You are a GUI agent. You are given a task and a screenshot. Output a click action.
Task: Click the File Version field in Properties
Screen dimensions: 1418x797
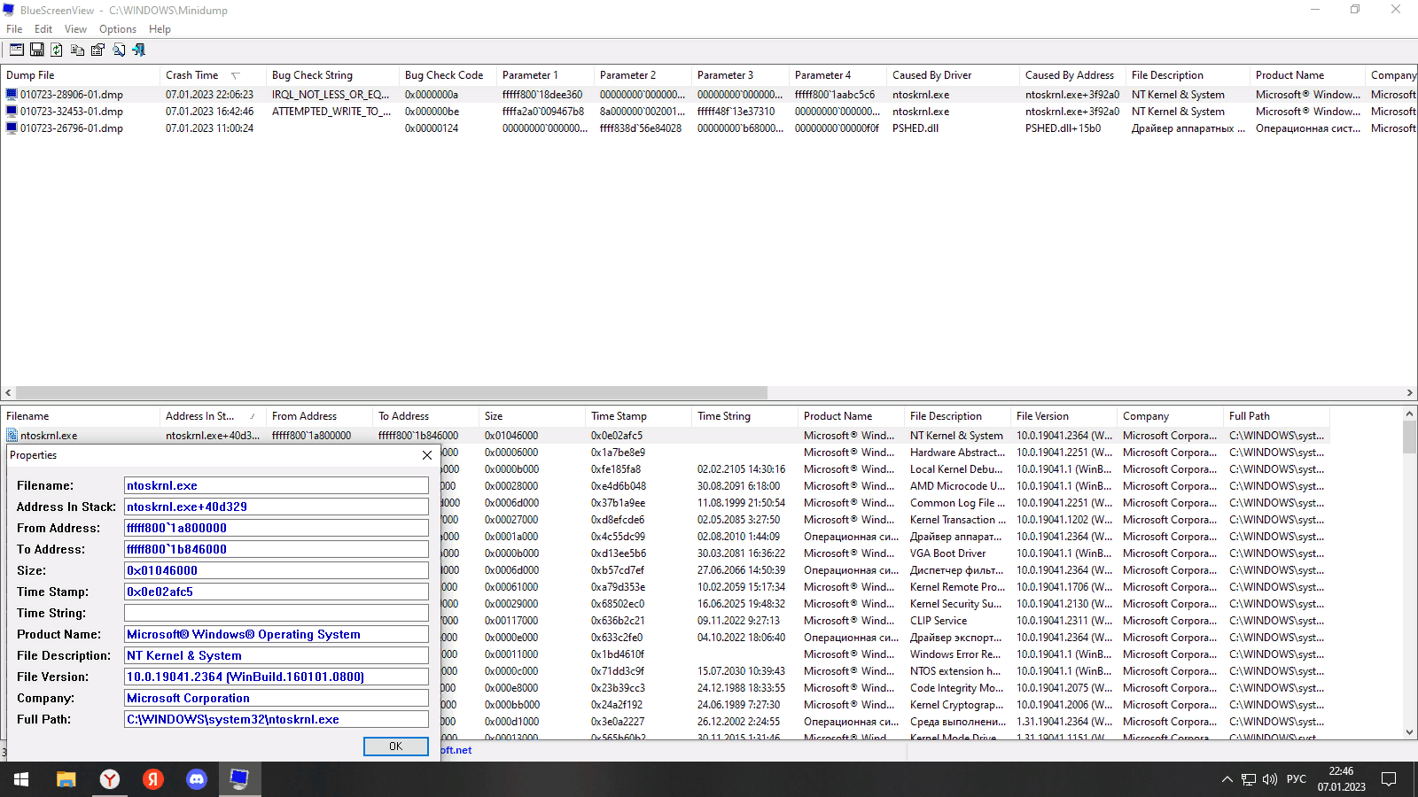[x=277, y=677]
